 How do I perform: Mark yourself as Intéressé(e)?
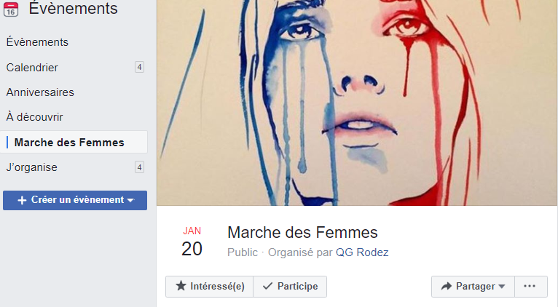(x=210, y=287)
